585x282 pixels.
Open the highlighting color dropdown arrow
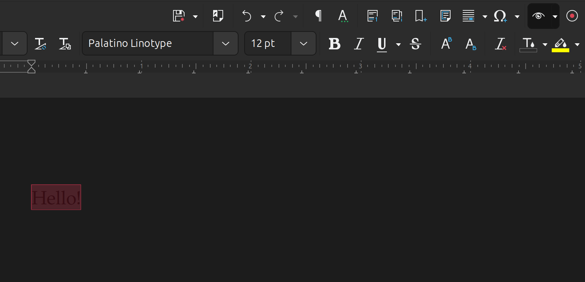(x=577, y=44)
